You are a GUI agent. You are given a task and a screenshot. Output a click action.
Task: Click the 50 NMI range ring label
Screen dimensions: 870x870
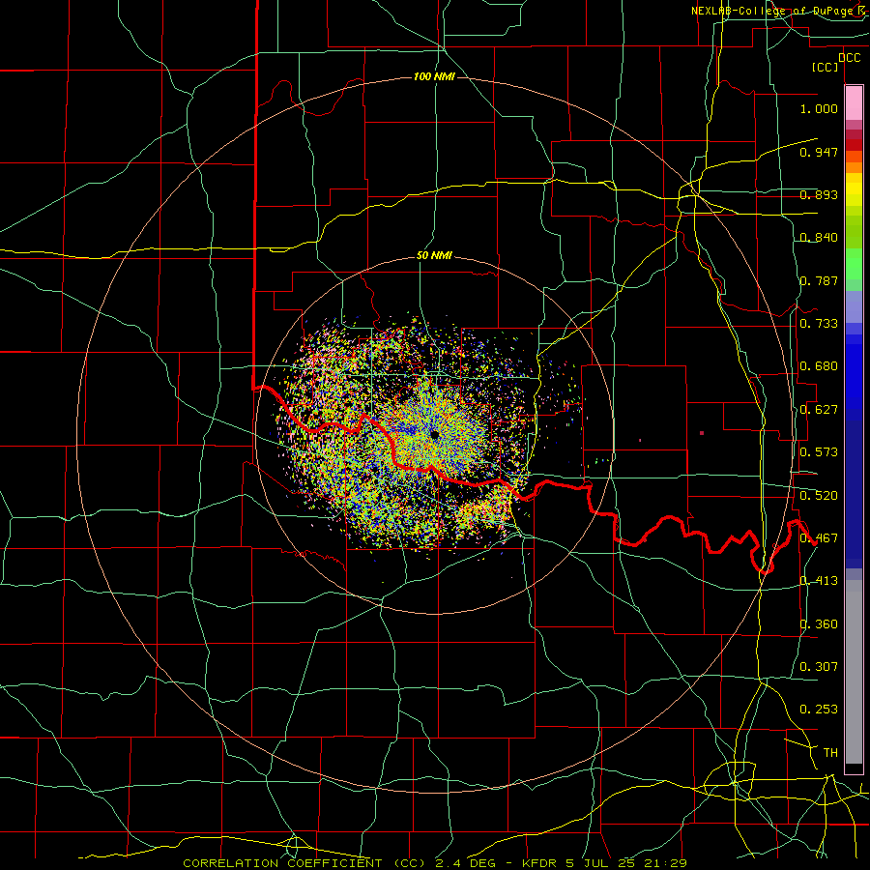click(434, 256)
